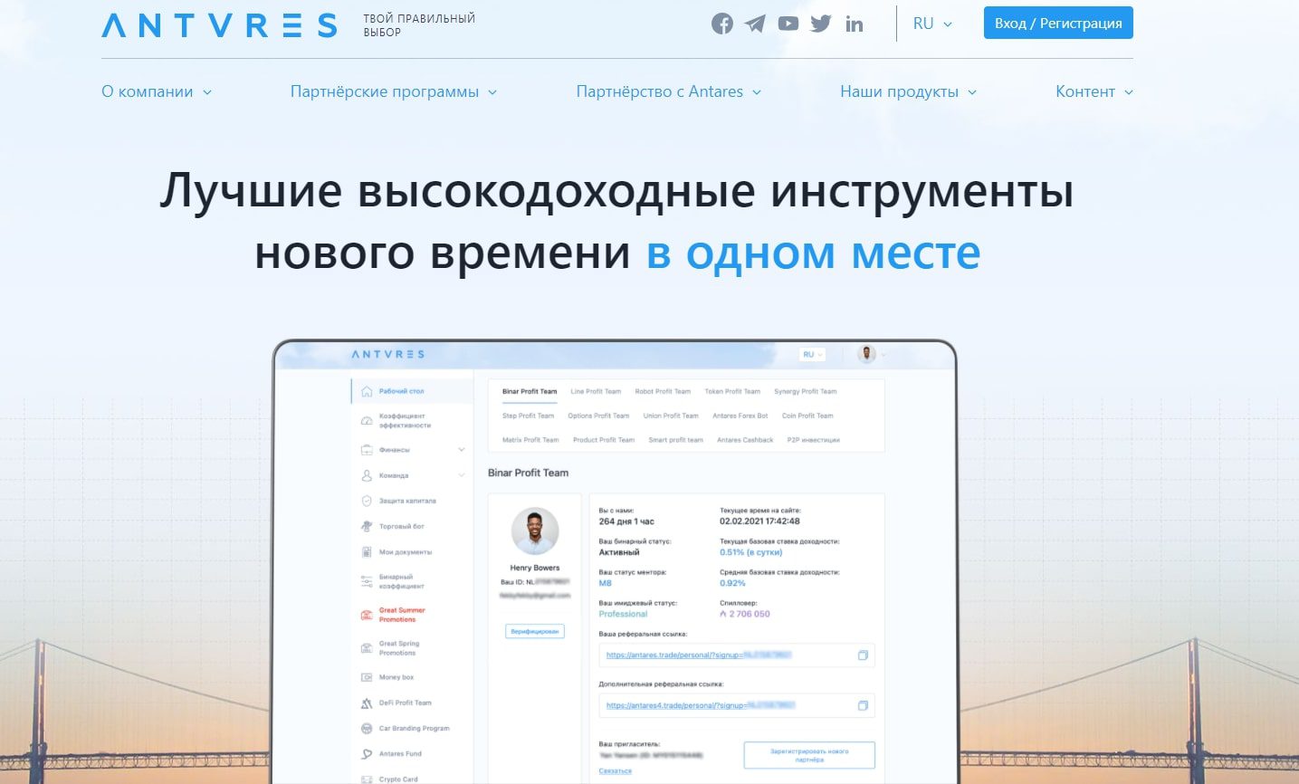The image size is (1299, 784).
Task: Click the Верифицирован status button
Action: click(x=534, y=631)
